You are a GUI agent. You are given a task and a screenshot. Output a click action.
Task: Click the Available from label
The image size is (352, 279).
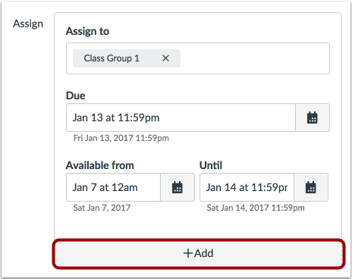click(100, 165)
